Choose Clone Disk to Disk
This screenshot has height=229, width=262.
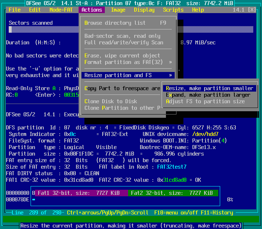tap(111, 101)
